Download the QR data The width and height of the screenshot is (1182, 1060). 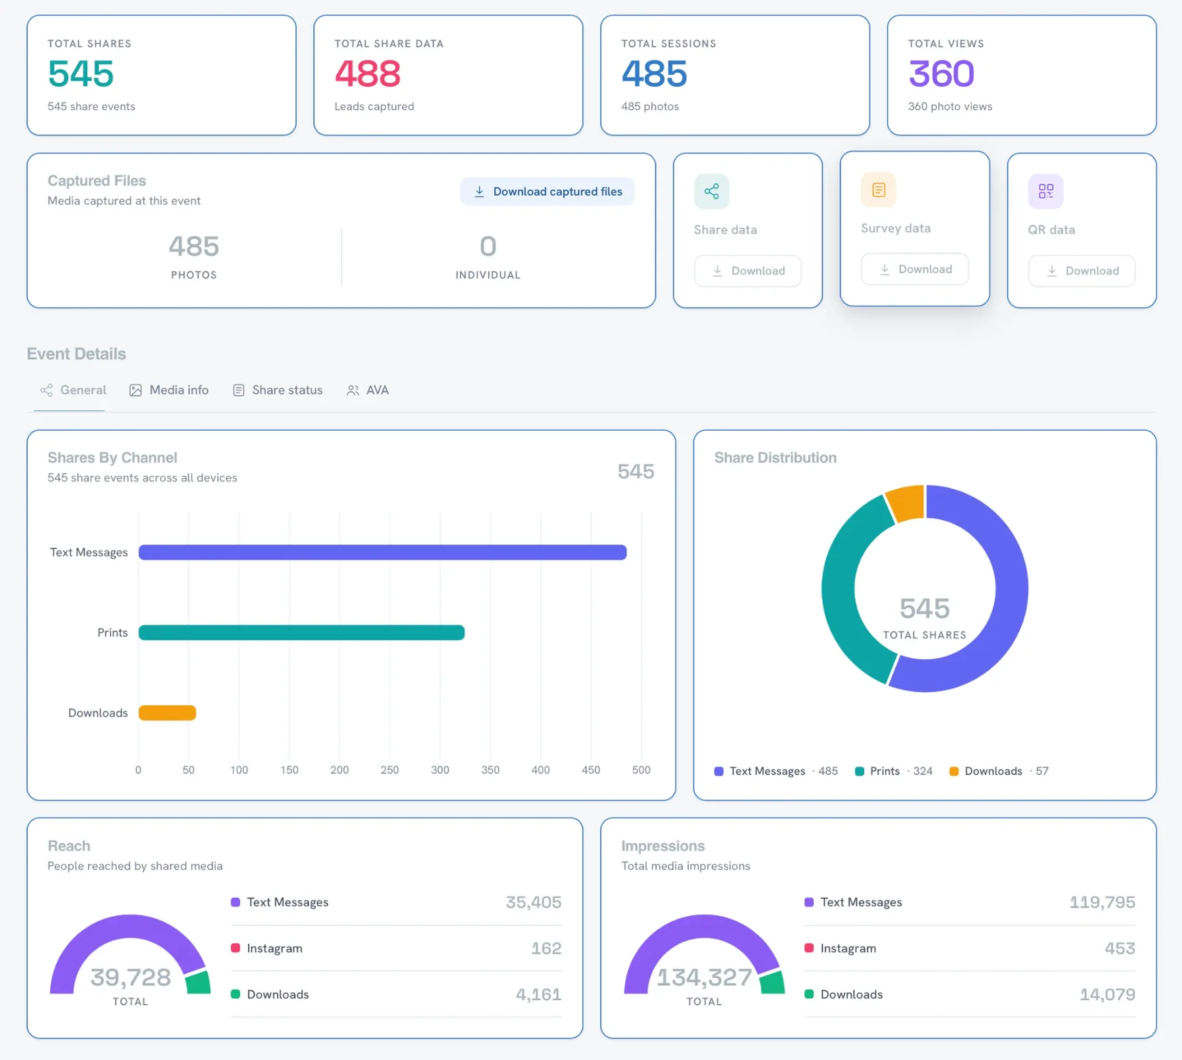(1082, 271)
